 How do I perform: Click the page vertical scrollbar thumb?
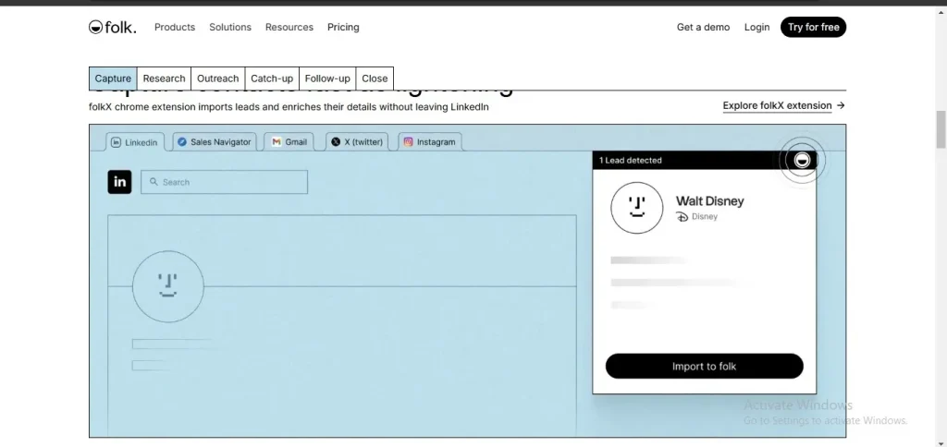coord(941,129)
